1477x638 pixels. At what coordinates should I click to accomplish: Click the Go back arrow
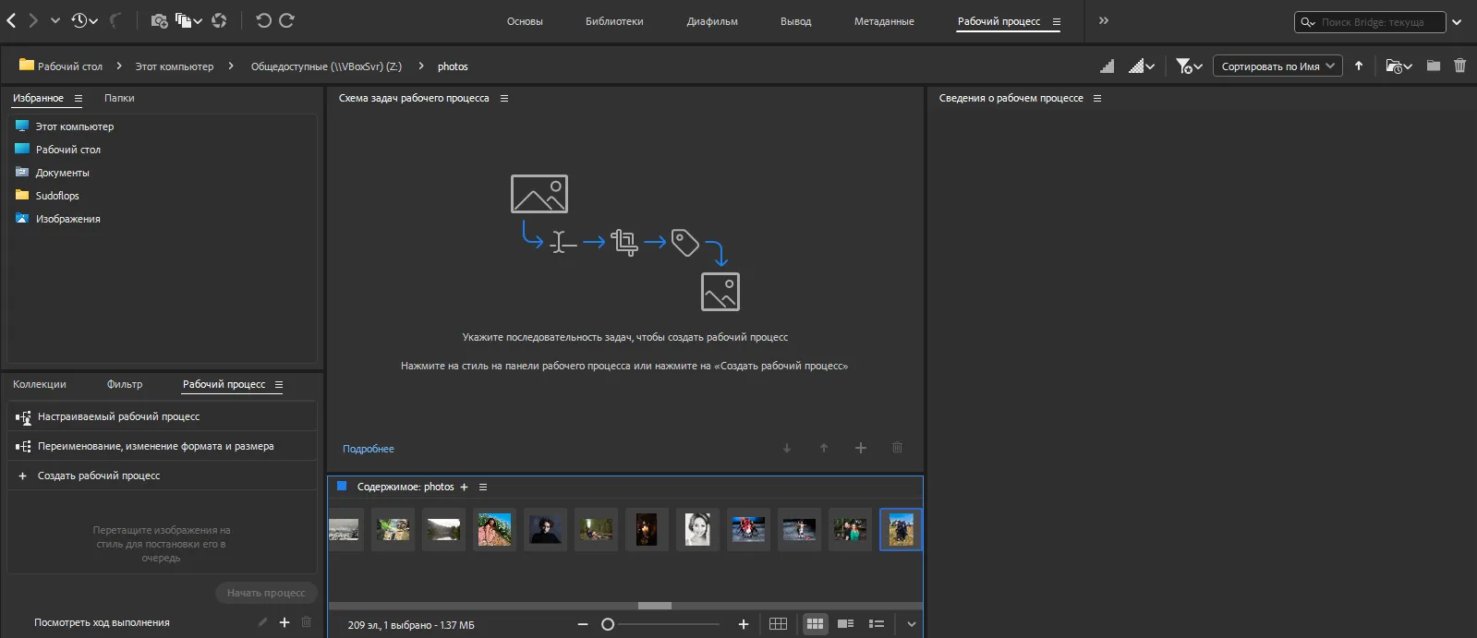click(x=11, y=20)
